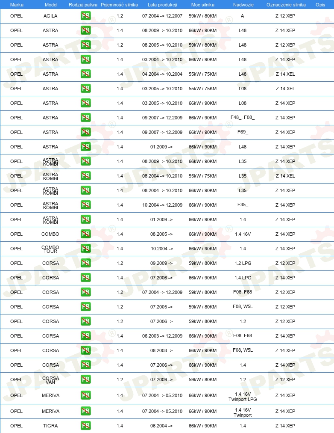The width and height of the screenshot is (334, 433).
Task: Click the fuel icon in the ASTRA F48_, F08_ row
Action: click(x=86, y=118)
